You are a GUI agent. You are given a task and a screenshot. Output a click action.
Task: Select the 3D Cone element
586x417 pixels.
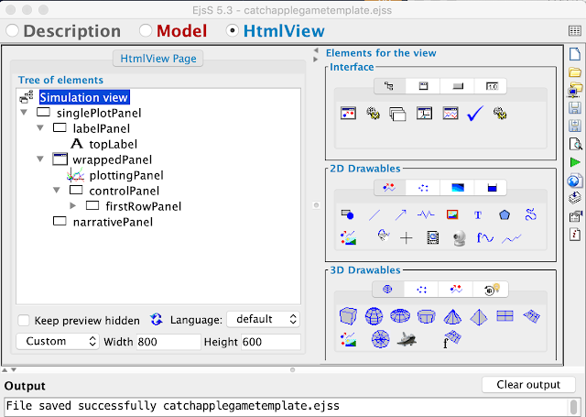click(452, 317)
